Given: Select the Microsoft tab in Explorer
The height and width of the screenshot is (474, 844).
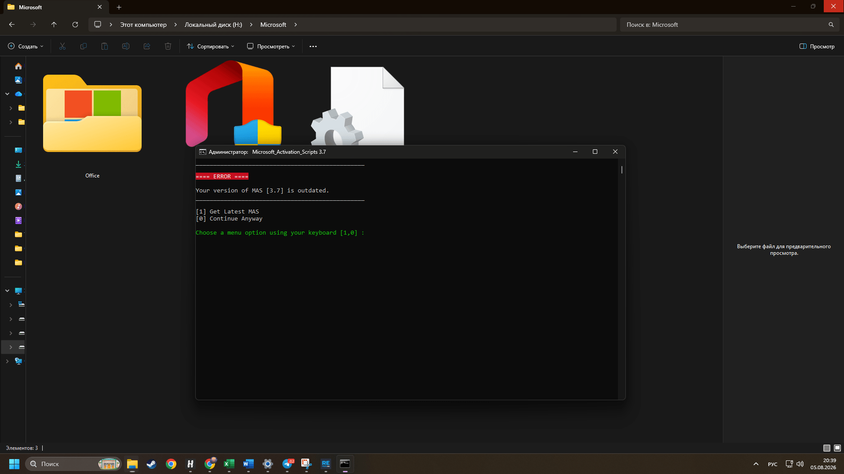Looking at the screenshot, I should tap(55, 7).
